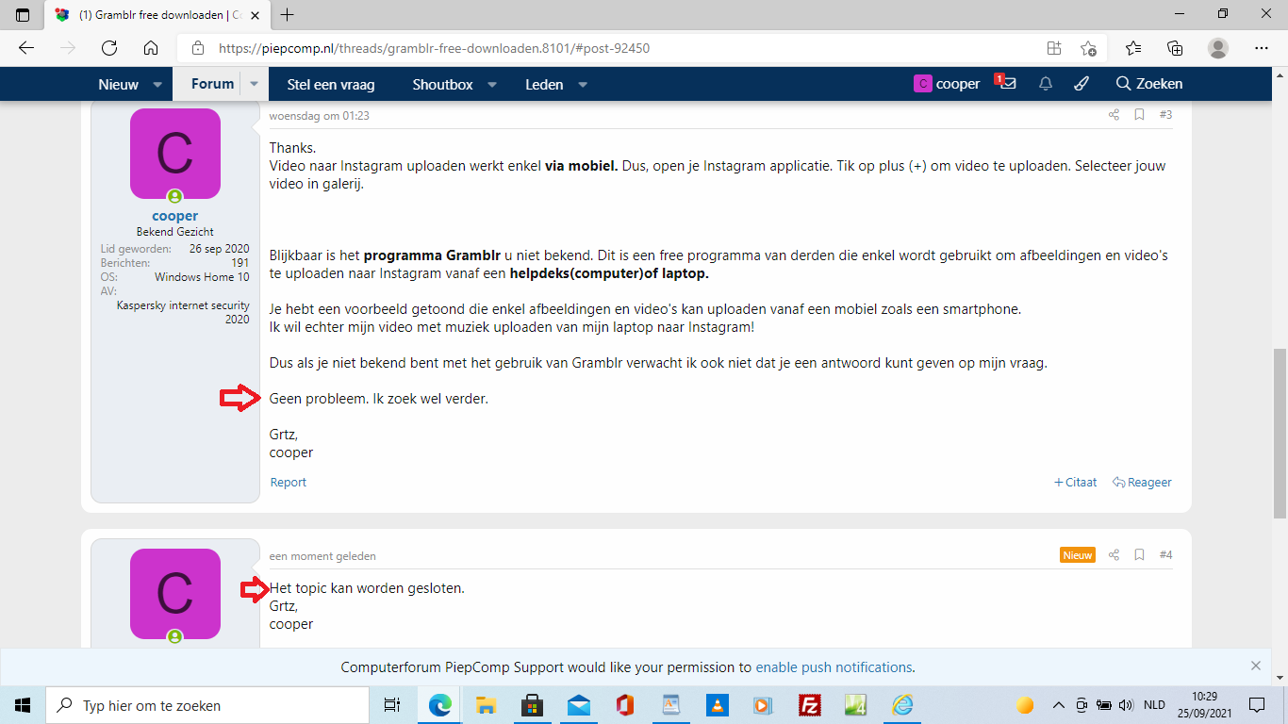Open the #3 post permalink
The width and height of the screenshot is (1288, 724).
(1165, 115)
